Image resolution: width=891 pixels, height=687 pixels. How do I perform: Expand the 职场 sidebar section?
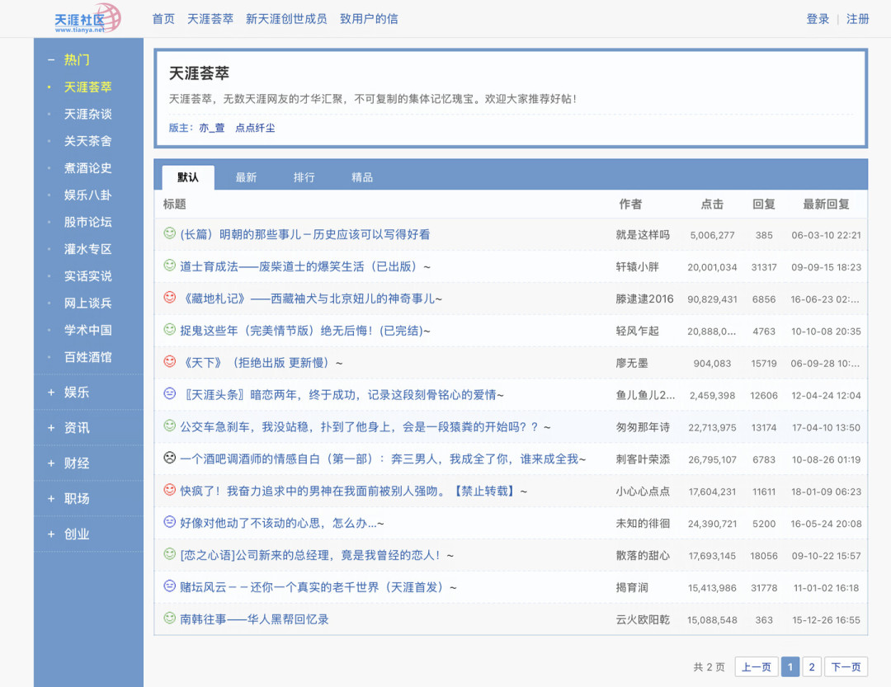(x=51, y=499)
